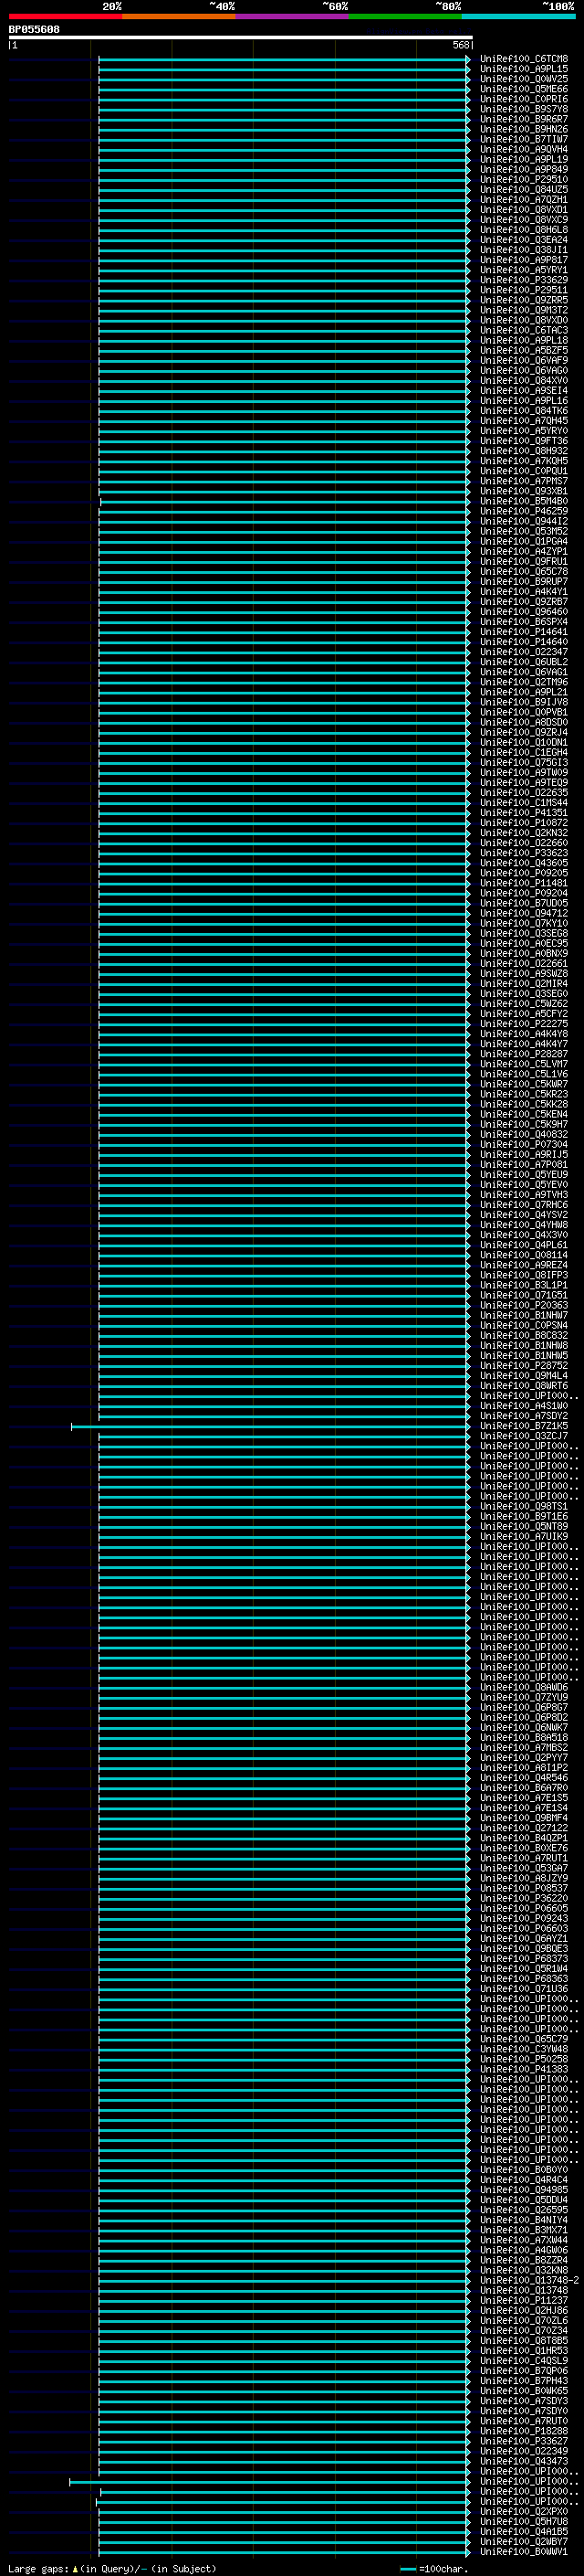This screenshot has height=2576, width=584.
Task: Click the cyan ~100% identity color bar
Action: [x=518, y=16]
